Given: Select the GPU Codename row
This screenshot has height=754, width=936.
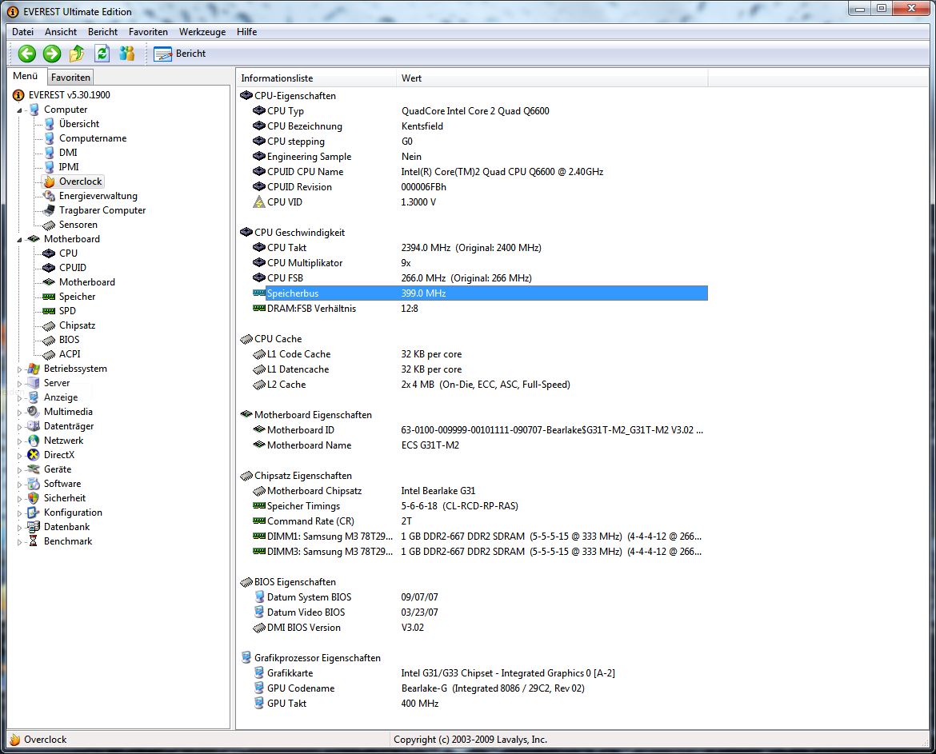Looking at the screenshot, I should tap(480, 688).
